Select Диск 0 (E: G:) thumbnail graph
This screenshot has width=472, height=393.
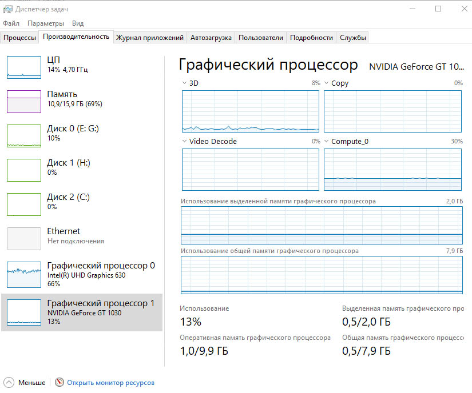coord(24,136)
